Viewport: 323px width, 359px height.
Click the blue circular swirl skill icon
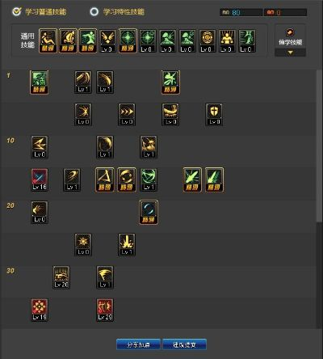tap(149, 212)
